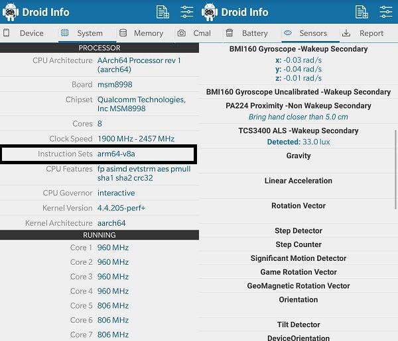The width and height of the screenshot is (398, 341).
Task: Select Kernel Version '4.4.205-perf+'
Action: tap(121, 208)
